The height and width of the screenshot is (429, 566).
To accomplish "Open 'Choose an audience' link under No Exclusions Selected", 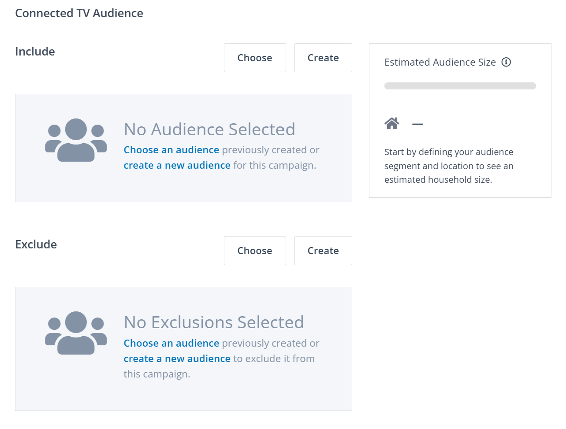I will point(171,344).
